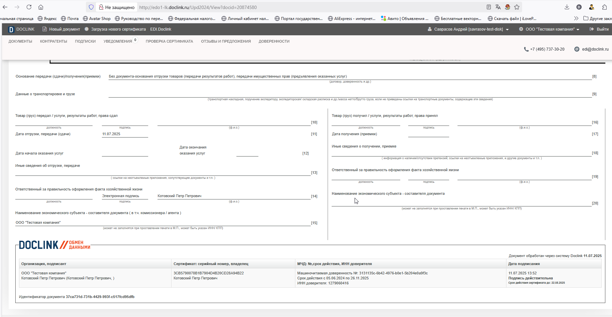Open the Яндекс bookmark
Viewport: 612px width, 317px height.
(47, 19)
